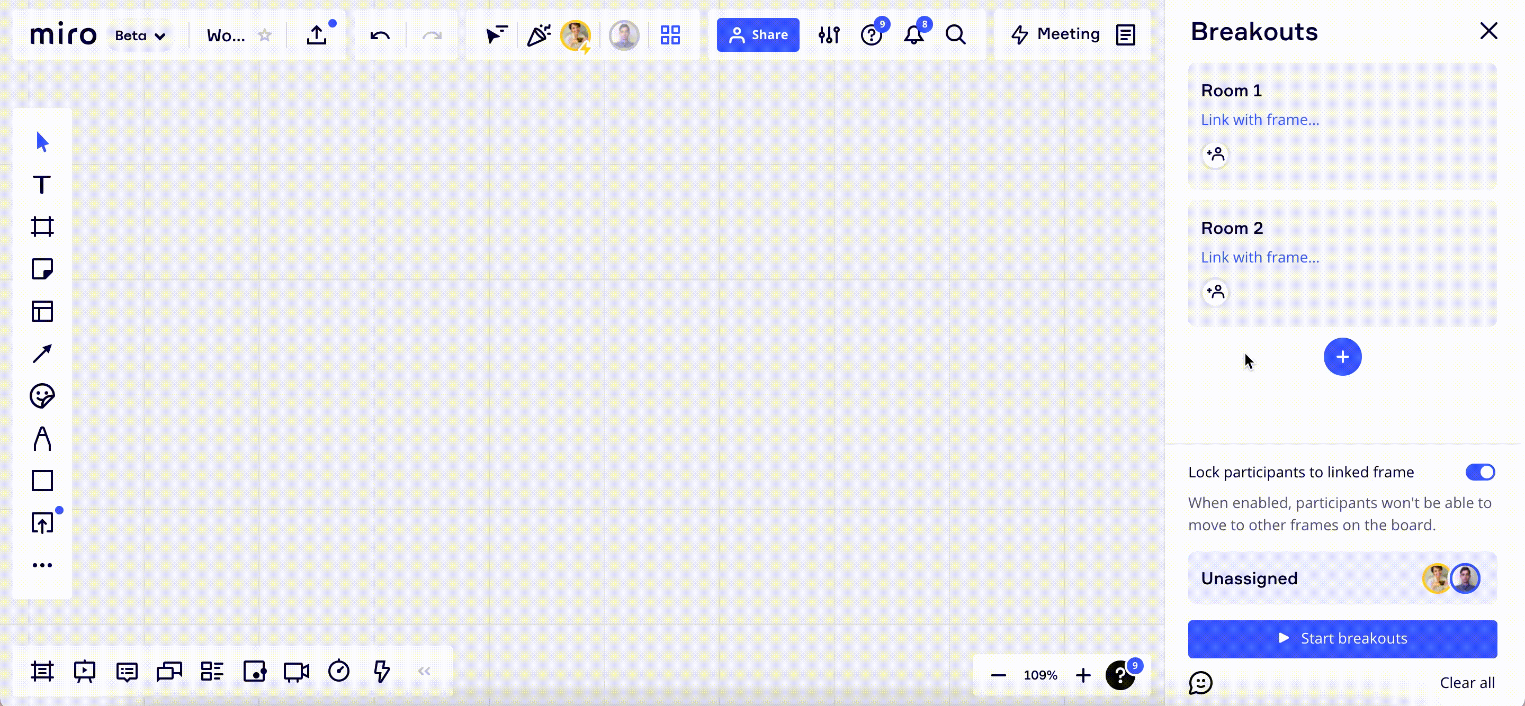The image size is (1525, 706).
Task: Click the Notifications bell icon
Action: (x=913, y=35)
